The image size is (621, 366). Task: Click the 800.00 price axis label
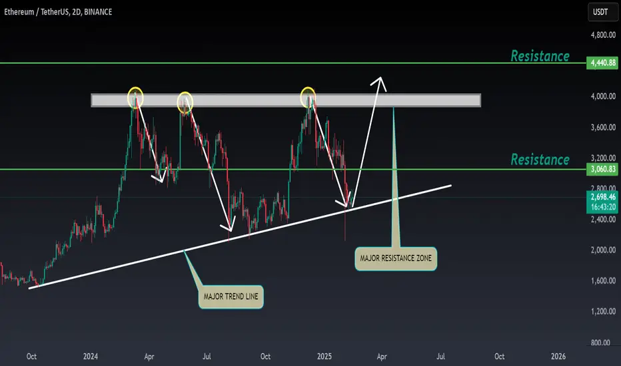pyautogui.click(x=601, y=343)
